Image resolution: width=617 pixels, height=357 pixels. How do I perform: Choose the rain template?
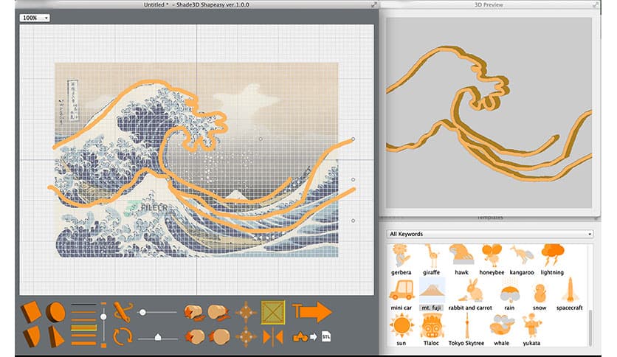(x=509, y=295)
